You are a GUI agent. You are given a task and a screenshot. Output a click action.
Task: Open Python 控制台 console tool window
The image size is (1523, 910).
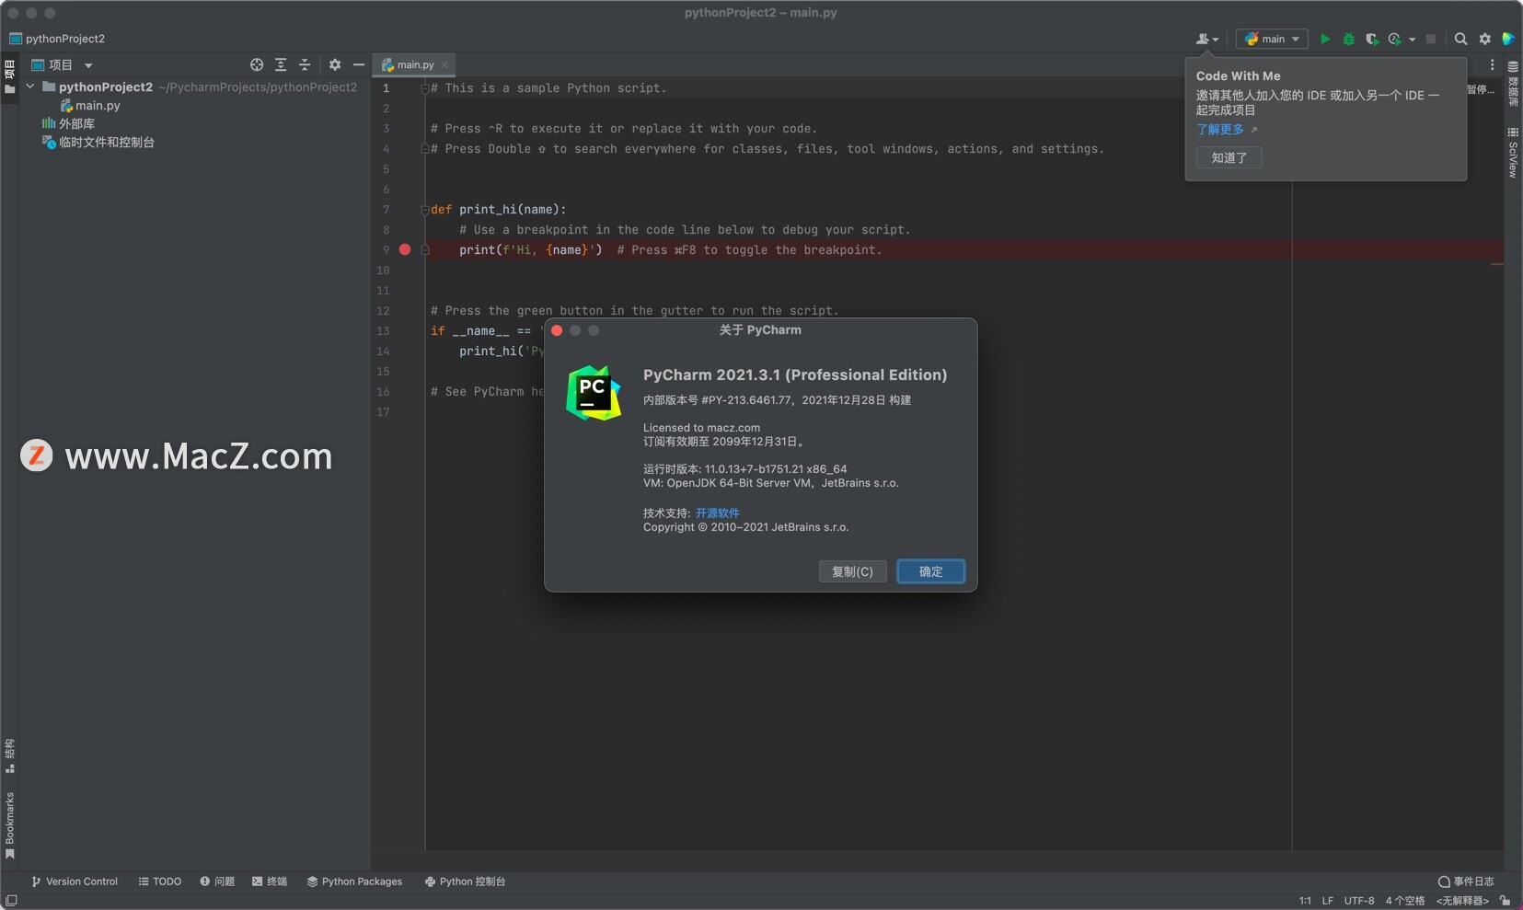pyautogui.click(x=465, y=881)
